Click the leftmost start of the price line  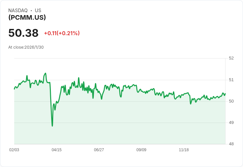14,89
